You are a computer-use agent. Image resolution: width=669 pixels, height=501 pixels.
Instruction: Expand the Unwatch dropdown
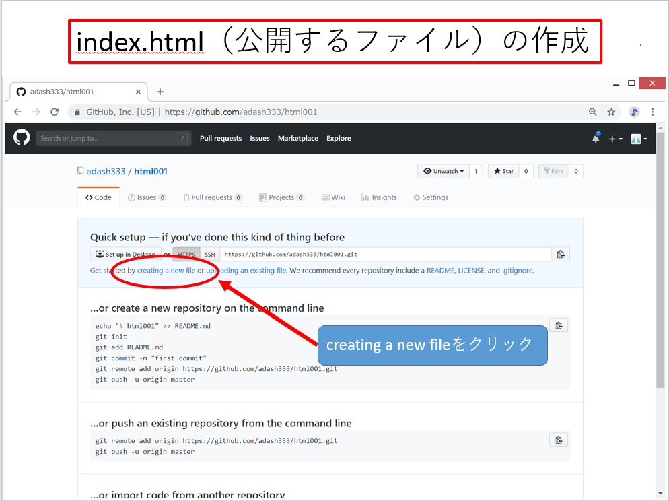tap(444, 171)
